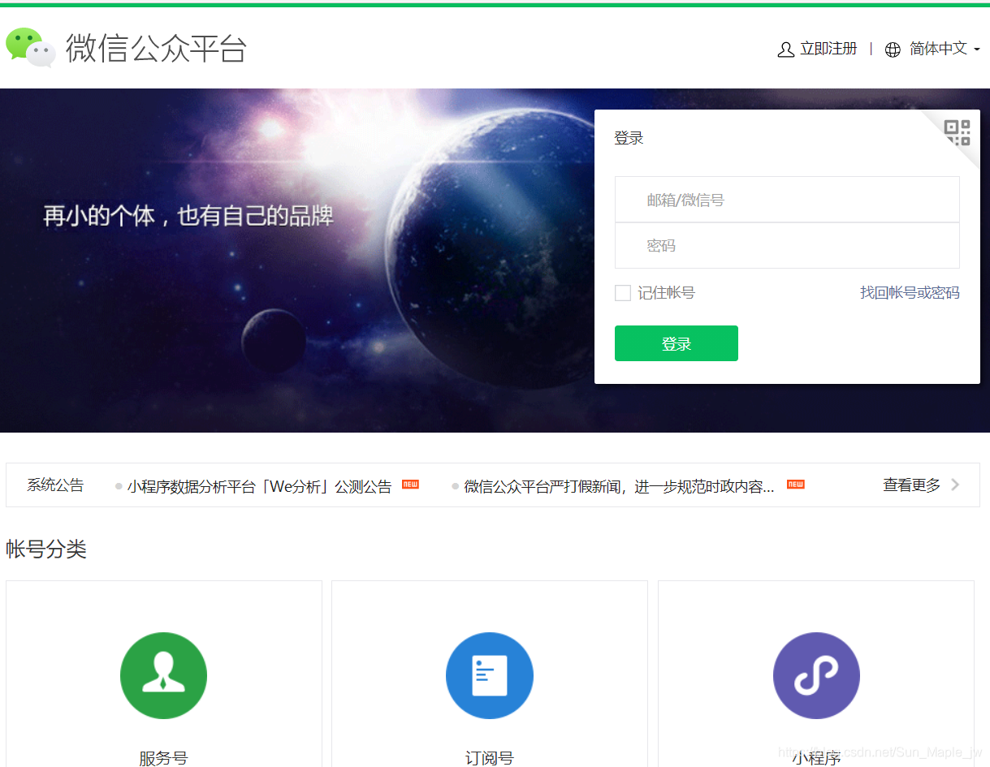Focus the 密码 input field

787,245
